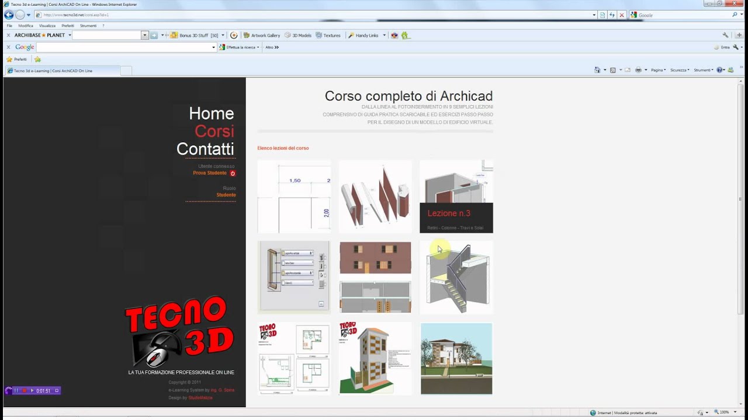Open the rendered villa lesson thumbnail
Screen dimensions: 748x420
point(456,359)
